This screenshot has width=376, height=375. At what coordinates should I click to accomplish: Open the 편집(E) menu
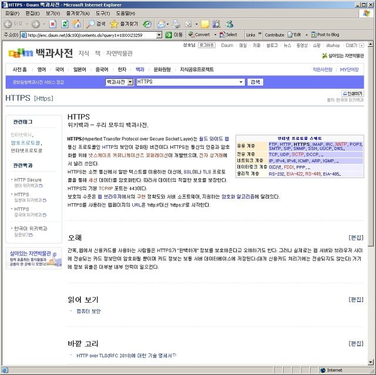point(32,14)
